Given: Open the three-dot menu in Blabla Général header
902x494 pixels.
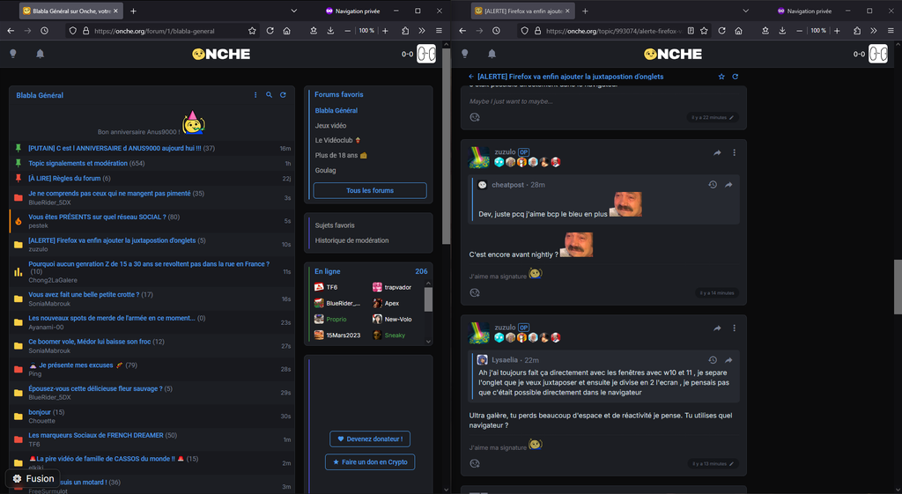Looking at the screenshot, I should 255,95.
